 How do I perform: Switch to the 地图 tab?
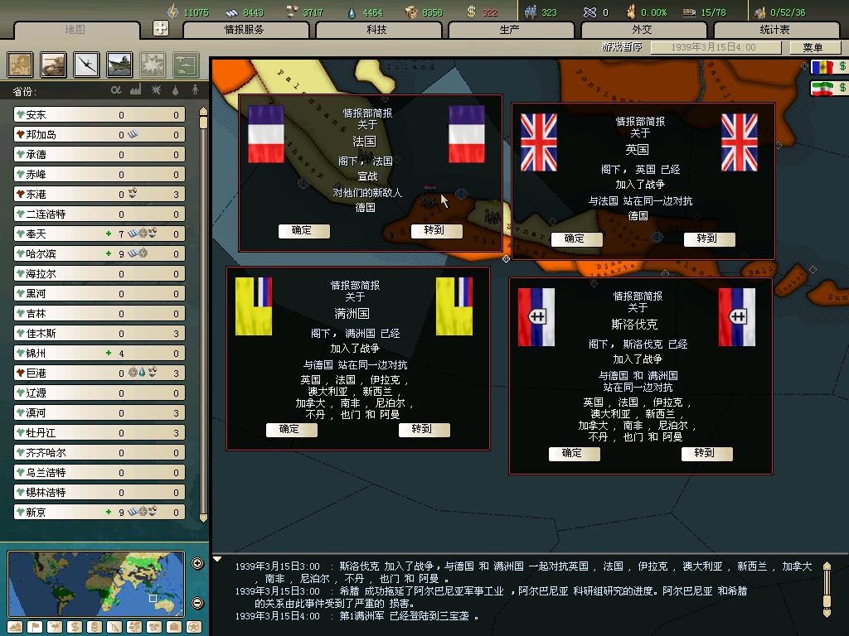coord(75,30)
